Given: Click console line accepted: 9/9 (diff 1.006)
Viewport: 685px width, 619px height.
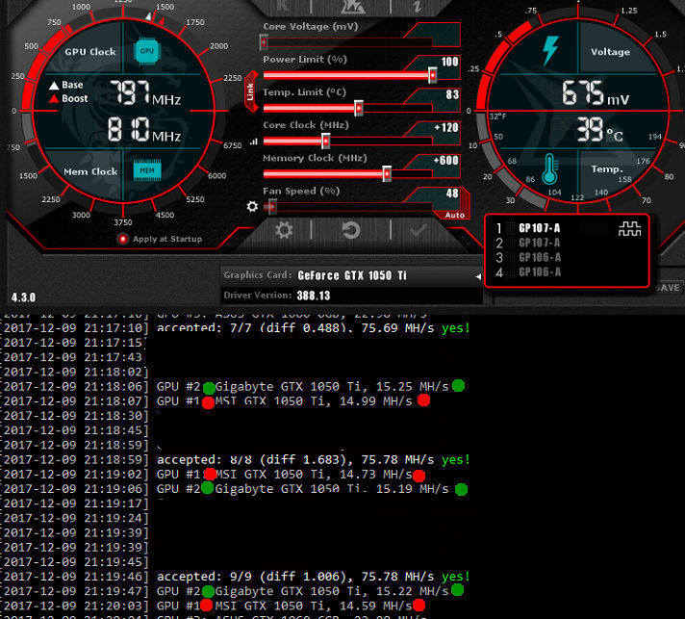Looking at the screenshot, I should tap(314, 577).
